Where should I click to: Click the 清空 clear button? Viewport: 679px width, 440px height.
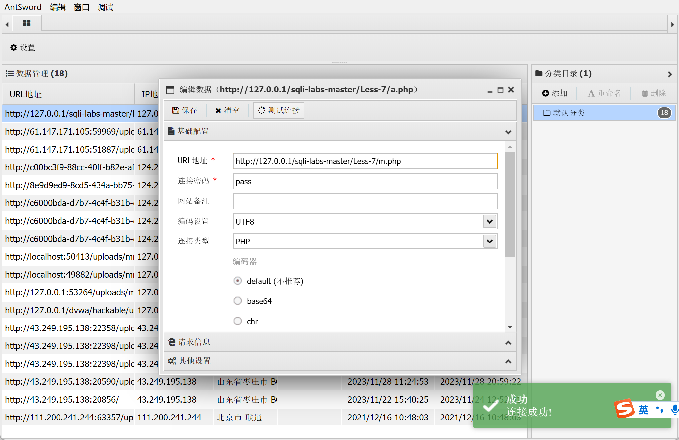[x=227, y=110]
